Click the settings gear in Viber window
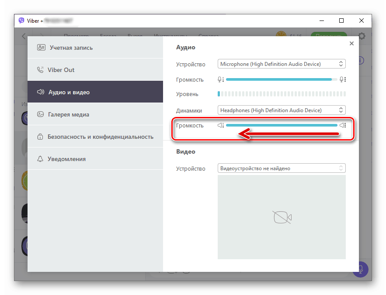This screenshot has height=295, width=386. pos(362,36)
